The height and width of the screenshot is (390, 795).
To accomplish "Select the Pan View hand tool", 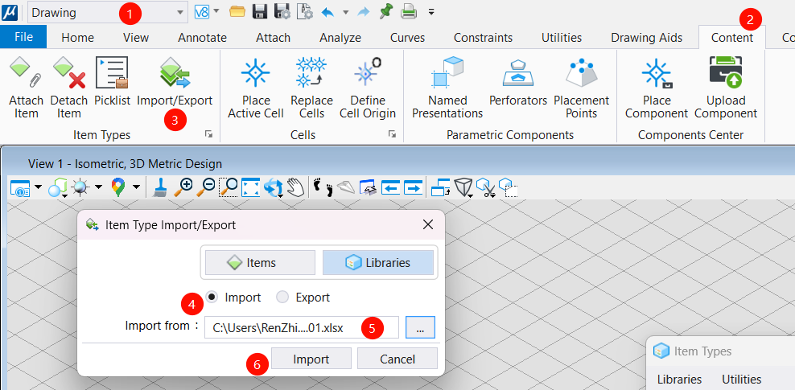I will [x=295, y=187].
